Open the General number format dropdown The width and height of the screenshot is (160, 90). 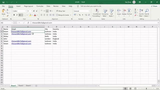(89, 11)
